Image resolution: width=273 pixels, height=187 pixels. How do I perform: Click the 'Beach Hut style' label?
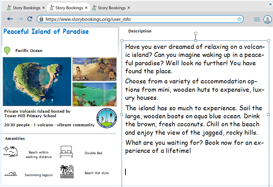(x=96, y=173)
